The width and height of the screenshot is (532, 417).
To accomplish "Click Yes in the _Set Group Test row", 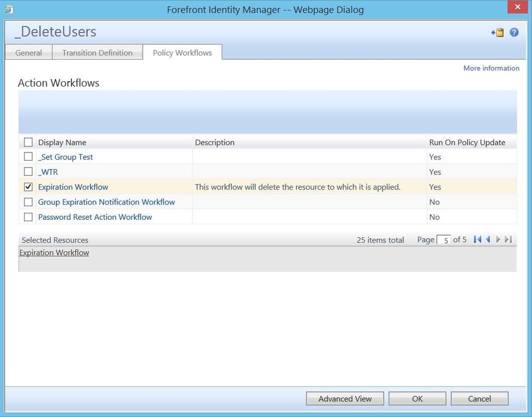I will coord(435,157).
